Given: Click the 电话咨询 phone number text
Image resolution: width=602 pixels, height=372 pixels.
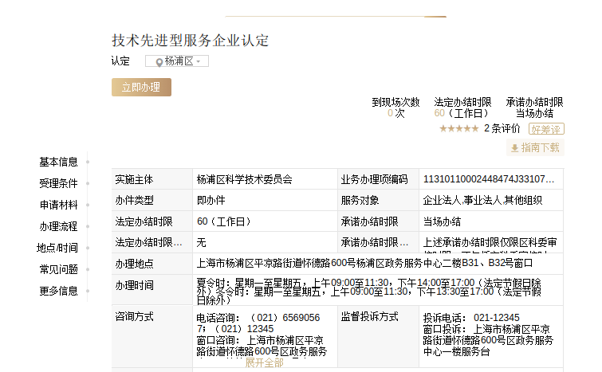Looking at the screenshot, I should [x=258, y=323].
